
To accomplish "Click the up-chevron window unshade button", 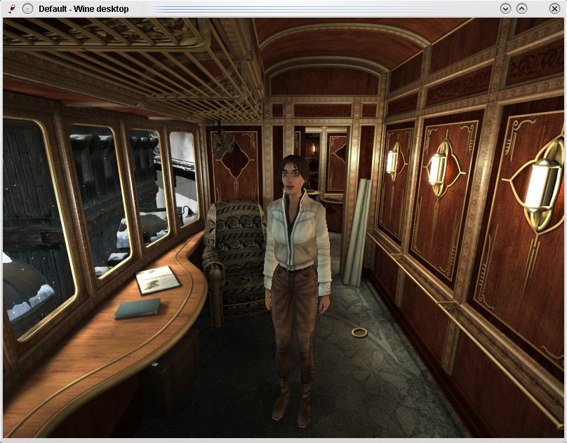I will point(521,8).
